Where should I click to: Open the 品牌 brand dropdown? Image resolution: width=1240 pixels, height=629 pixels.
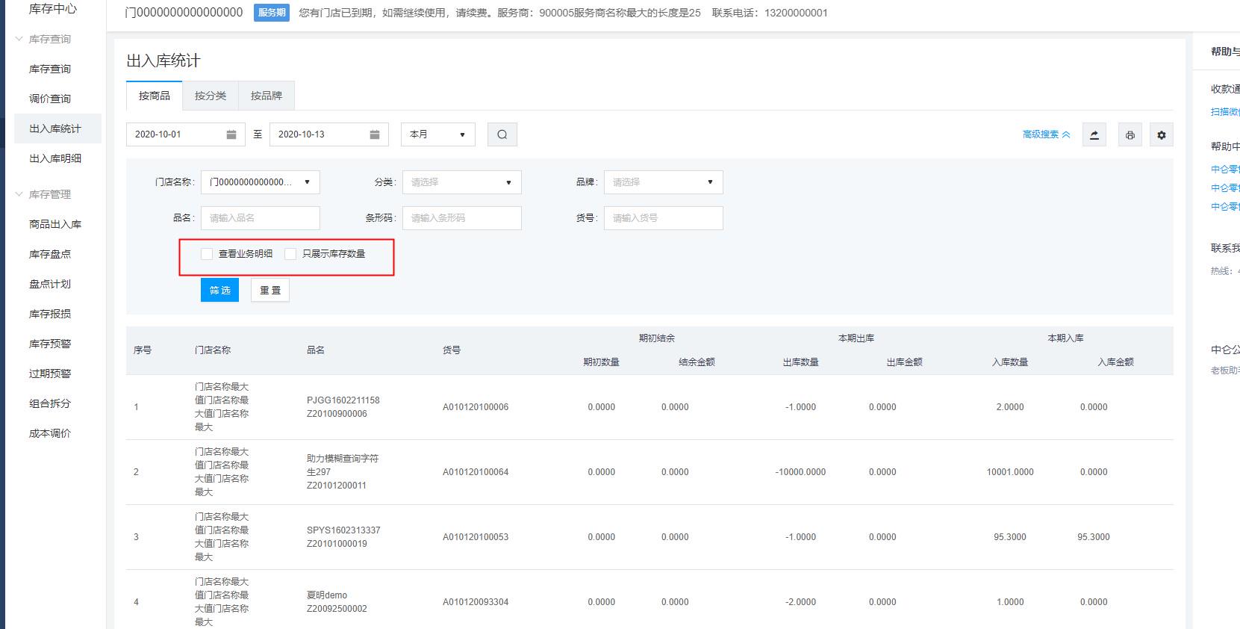[x=663, y=182]
